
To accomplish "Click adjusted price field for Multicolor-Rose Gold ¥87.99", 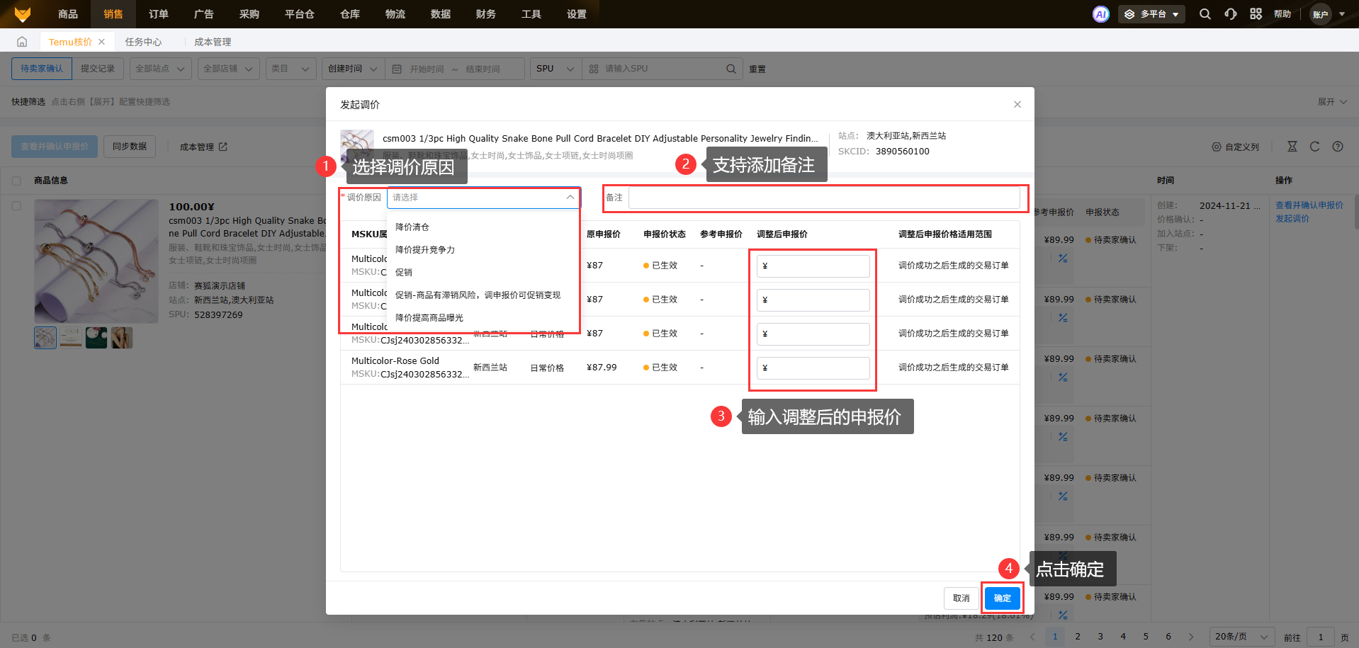I will (813, 368).
